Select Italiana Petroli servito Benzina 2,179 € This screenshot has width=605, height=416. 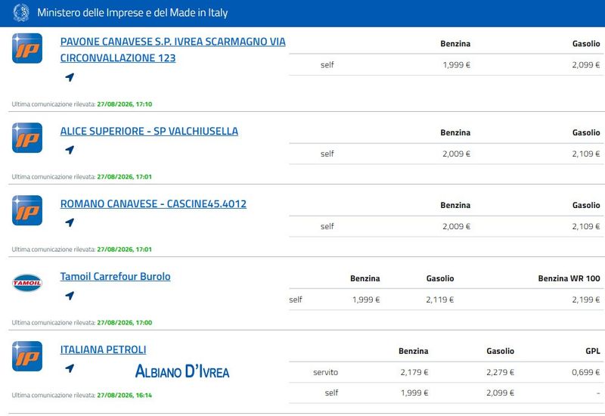click(414, 372)
